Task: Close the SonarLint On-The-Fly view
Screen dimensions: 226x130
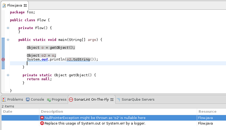Action: (x=112, y=100)
